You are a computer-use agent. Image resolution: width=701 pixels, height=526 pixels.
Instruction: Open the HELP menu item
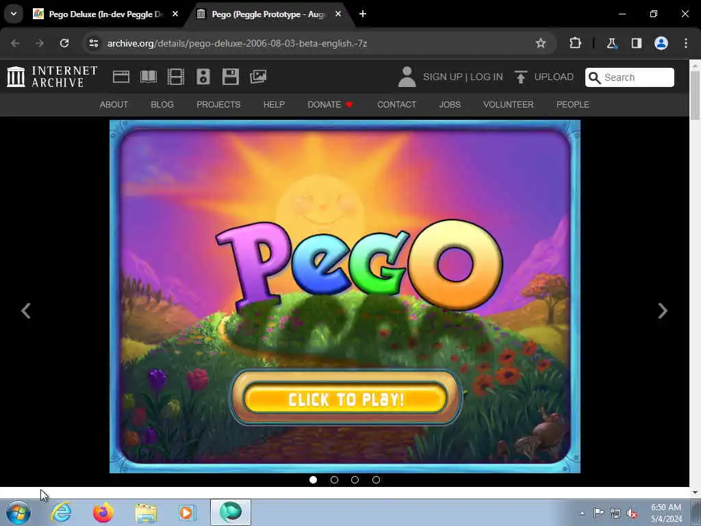tap(274, 104)
